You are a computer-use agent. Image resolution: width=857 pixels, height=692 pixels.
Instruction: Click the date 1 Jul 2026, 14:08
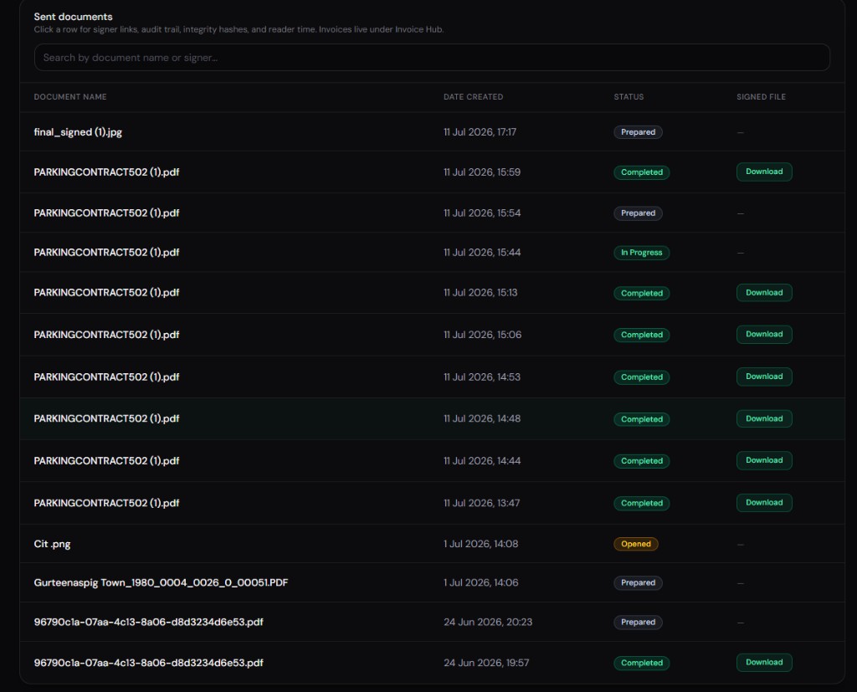tap(480, 544)
